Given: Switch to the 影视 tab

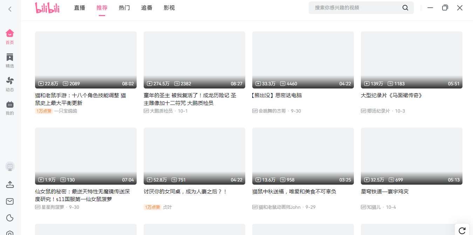Looking at the screenshot, I should (169, 8).
